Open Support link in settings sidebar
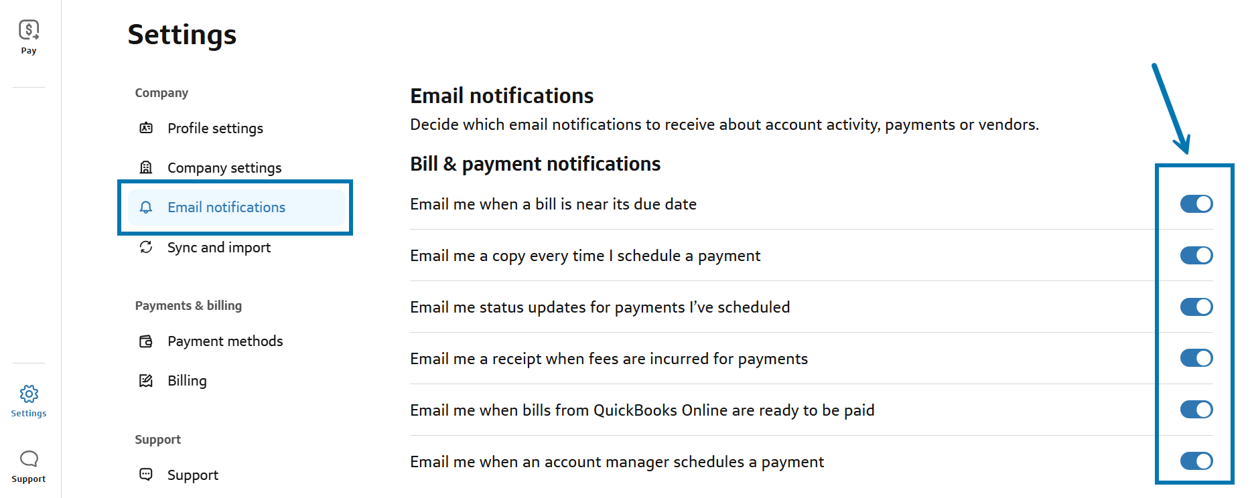1250x498 pixels. pos(193,475)
